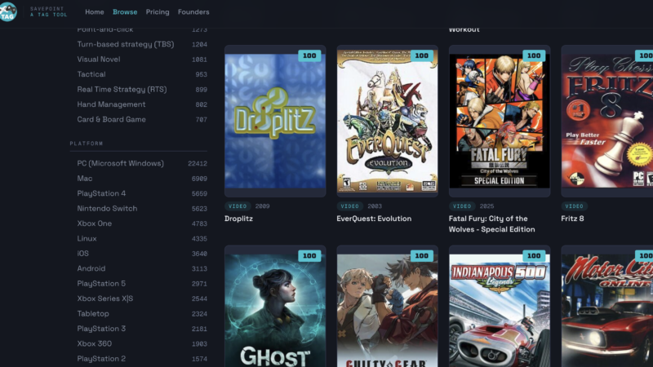Open the Motor City Online cover
This screenshot has height=367, width=653.
607,307
